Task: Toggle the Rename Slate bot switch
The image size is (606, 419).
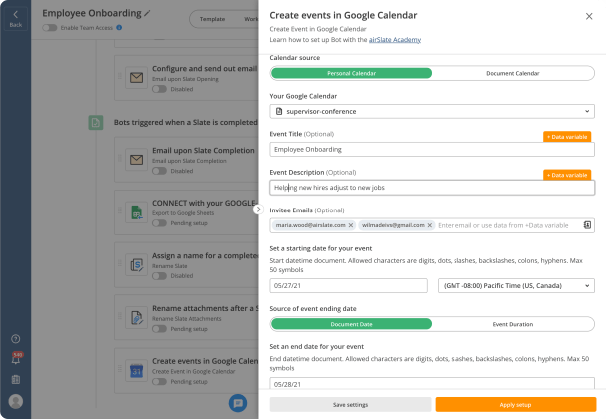Action: tap(159, 276)
